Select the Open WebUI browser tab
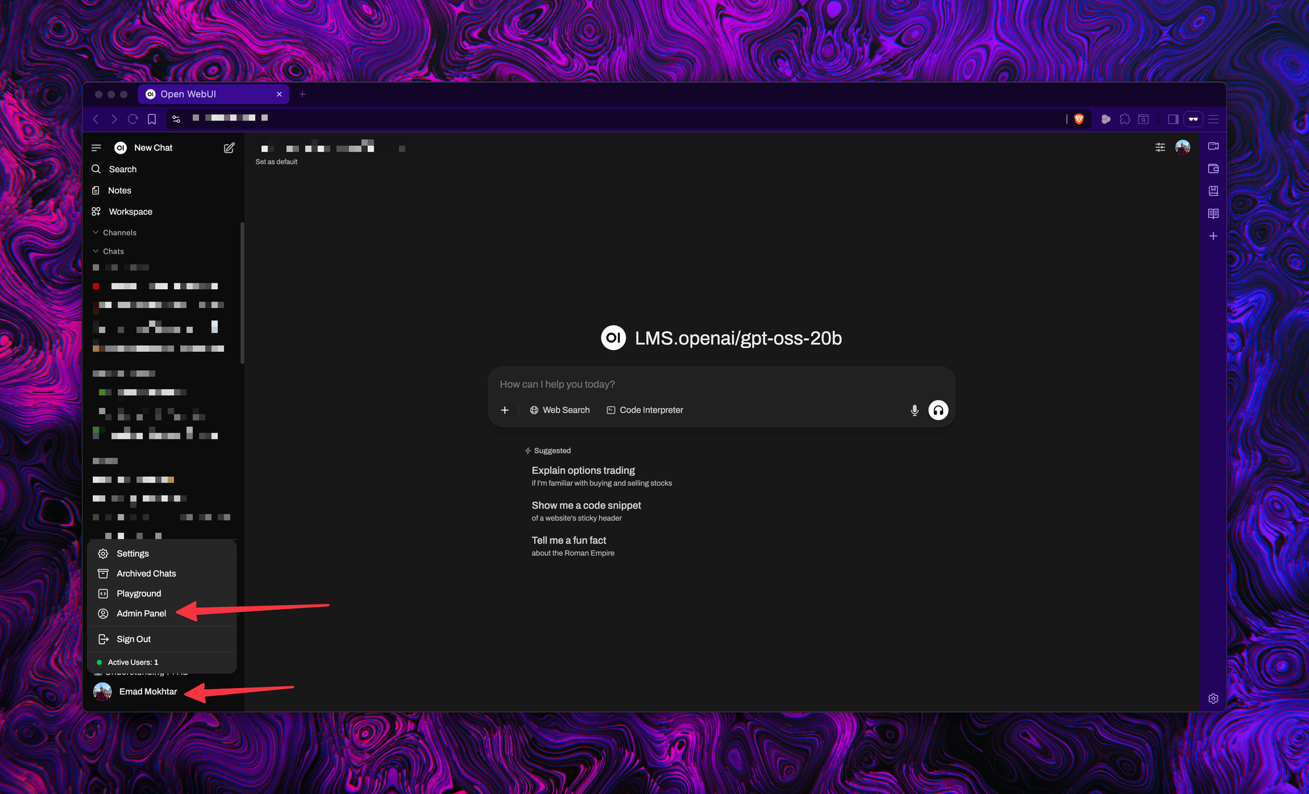This screenshot has height=794, width=1309. [213, 94]
